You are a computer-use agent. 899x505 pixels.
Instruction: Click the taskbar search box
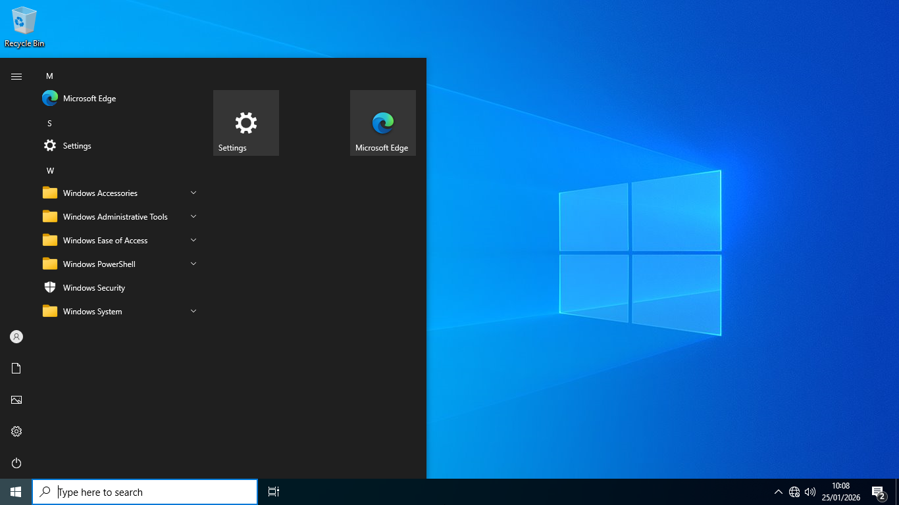click(145, 492)
